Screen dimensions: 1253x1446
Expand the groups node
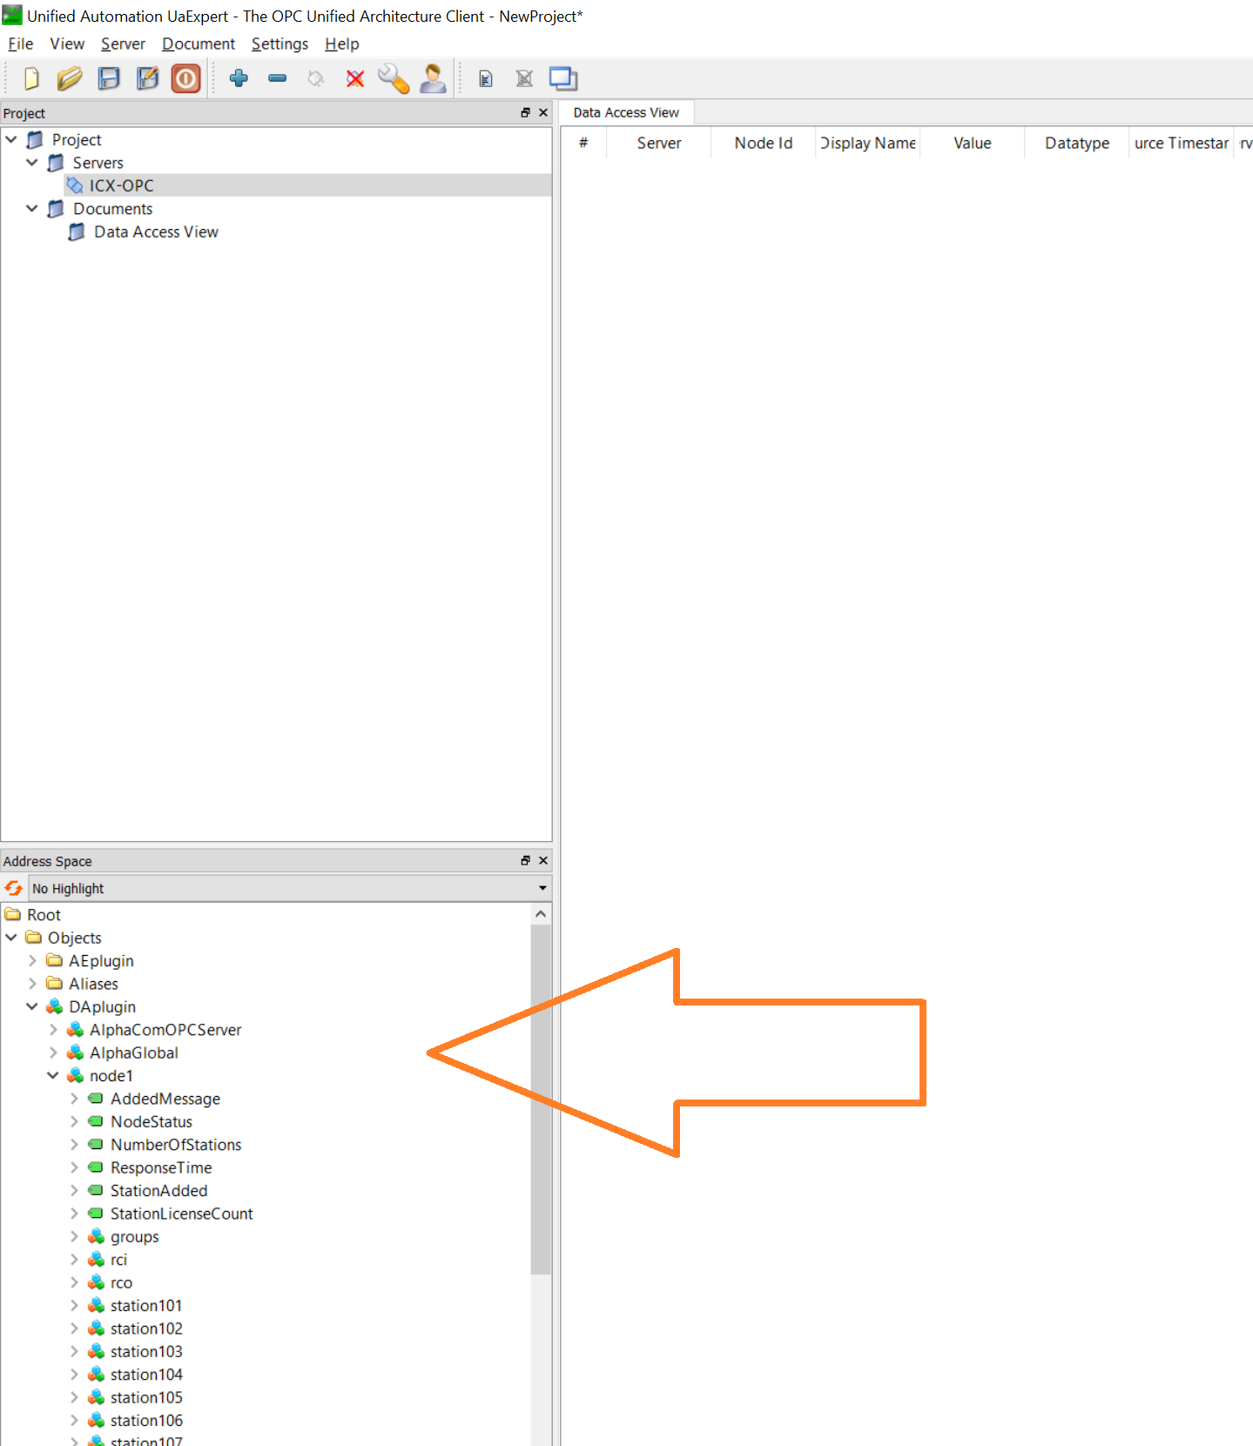[x=74, y=1236]
